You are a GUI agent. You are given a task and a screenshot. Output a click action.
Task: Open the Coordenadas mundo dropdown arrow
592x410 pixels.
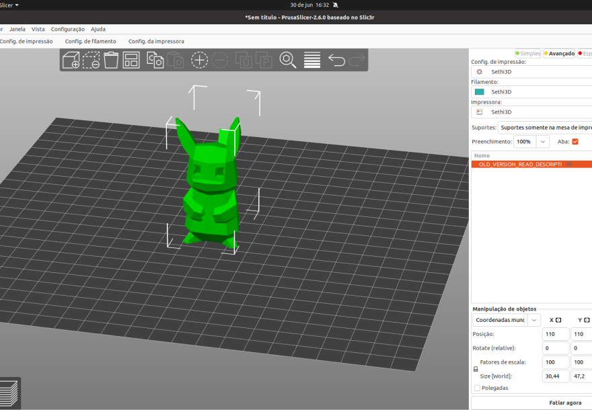(x=534, y=320)
